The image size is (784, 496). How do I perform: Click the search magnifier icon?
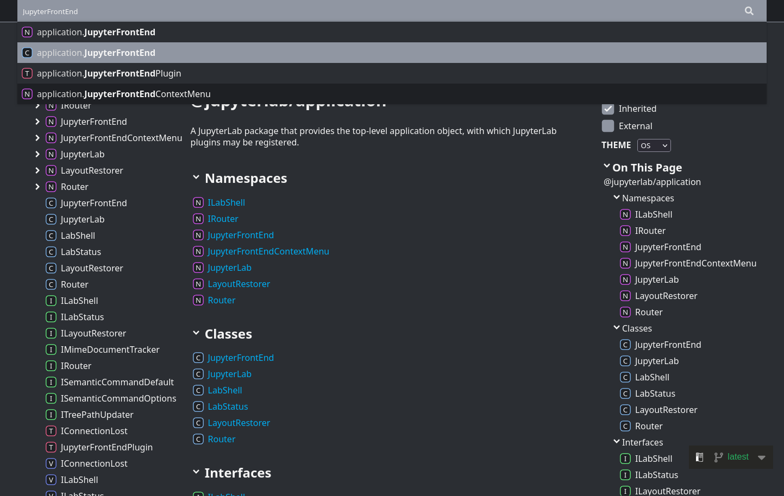[x=749, y=11]
